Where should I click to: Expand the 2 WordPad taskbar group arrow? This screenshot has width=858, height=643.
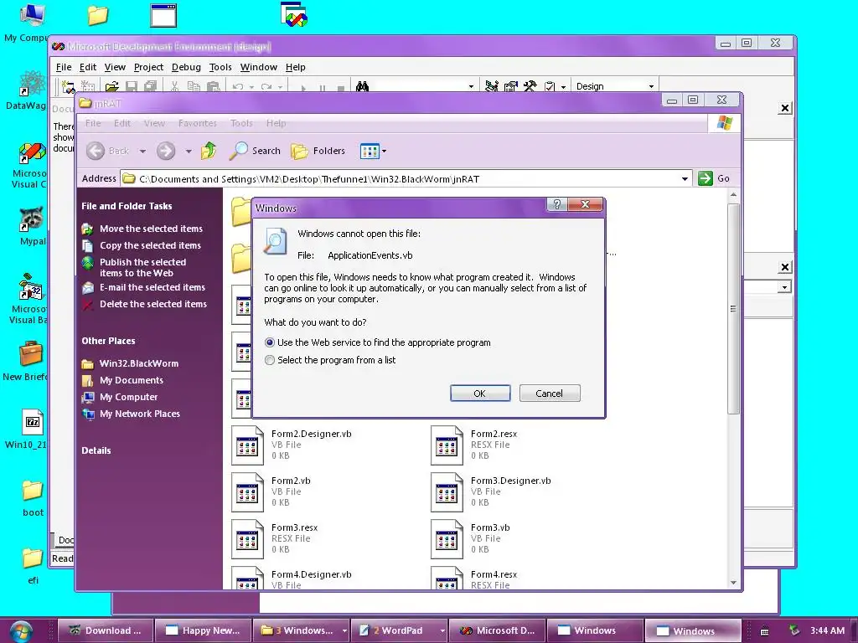pyautogui.click(x=442, y=631)
